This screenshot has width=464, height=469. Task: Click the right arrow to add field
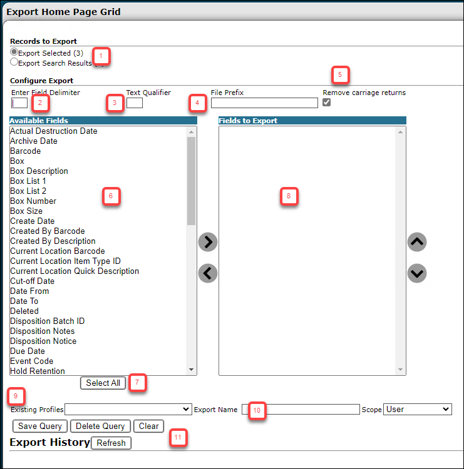click(208, 242)
